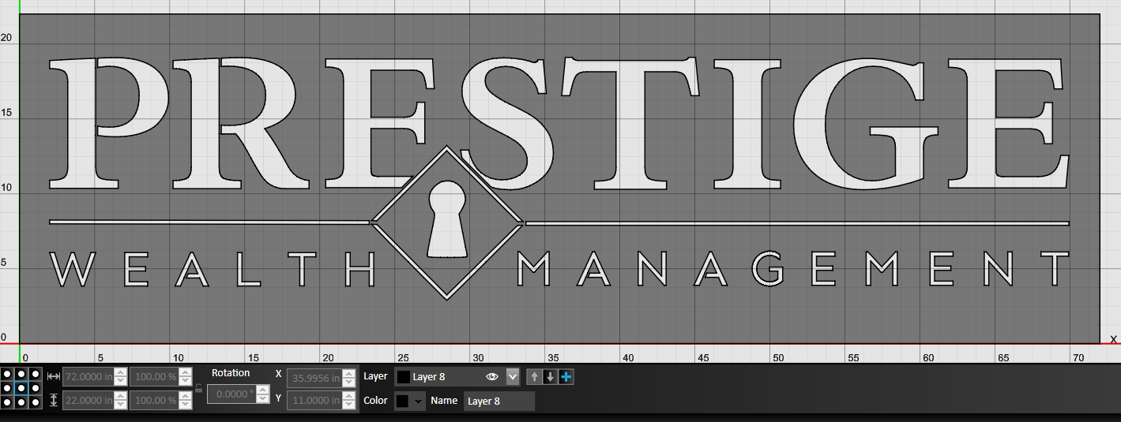Viewport: 1121px width, 422px height.
Task: Add a new layer with plus icon
Action: click(566, 377)
